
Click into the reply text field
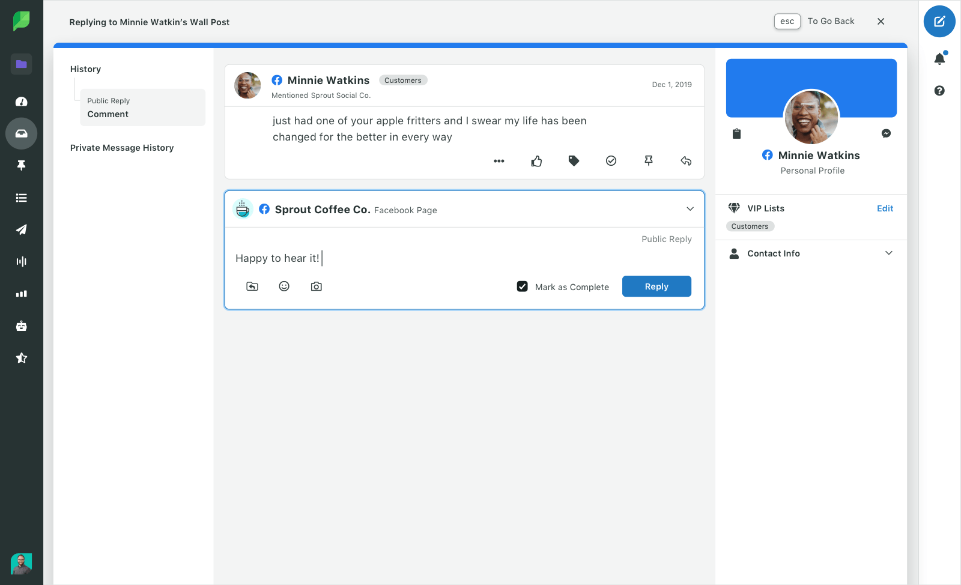(462, 258)
